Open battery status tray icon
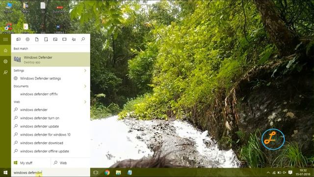 (x=279, y=173)
